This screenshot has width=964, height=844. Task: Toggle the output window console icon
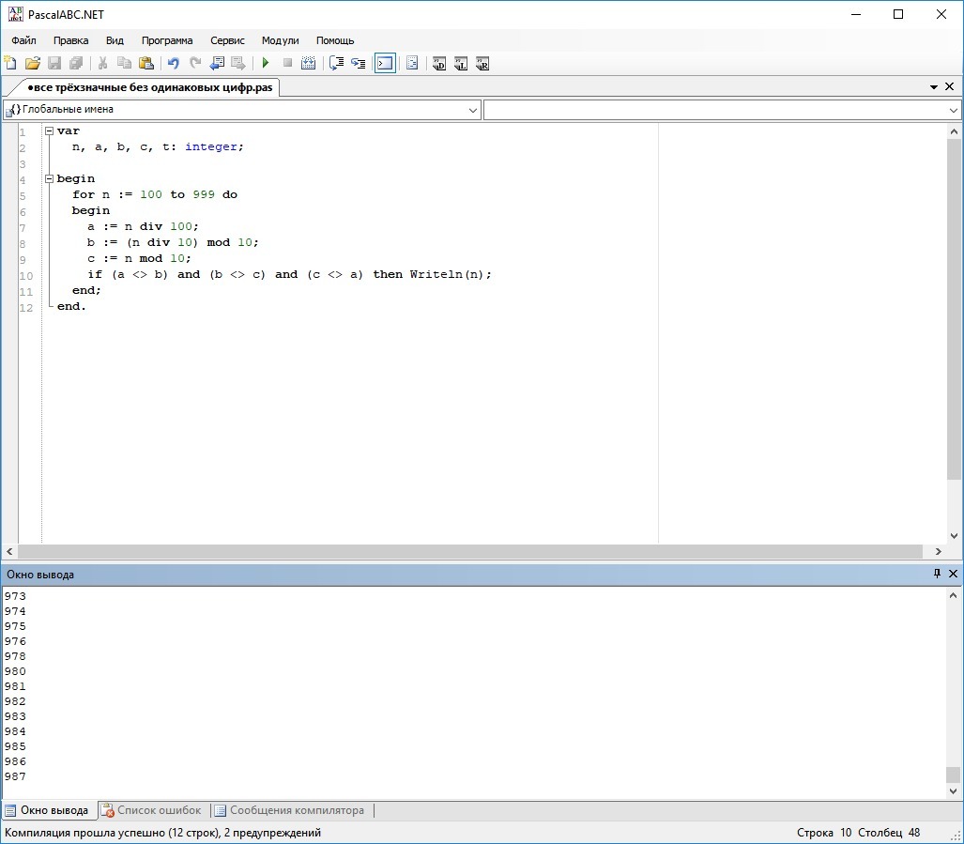(x=385, y=63)
